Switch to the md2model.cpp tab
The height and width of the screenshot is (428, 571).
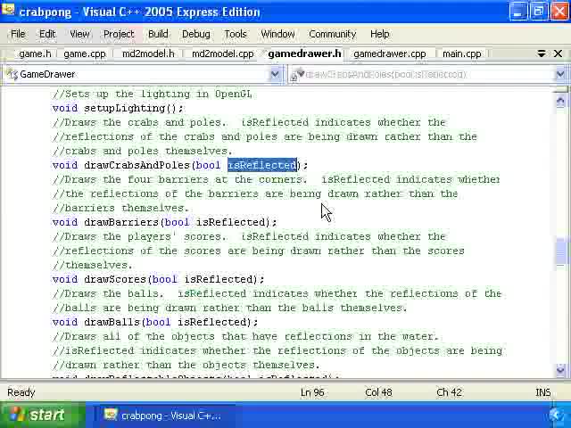[222, 53]
